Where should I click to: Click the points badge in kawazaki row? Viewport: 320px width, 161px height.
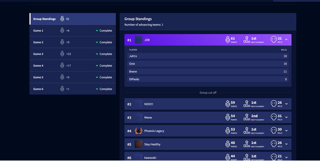(227, 157)
